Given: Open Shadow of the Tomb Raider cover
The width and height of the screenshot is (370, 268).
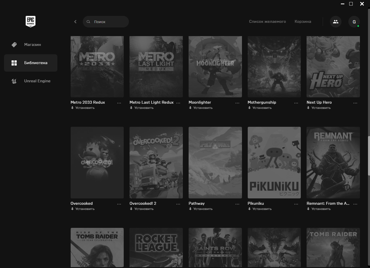Looking at the screenshot, I should pos(333,247).
